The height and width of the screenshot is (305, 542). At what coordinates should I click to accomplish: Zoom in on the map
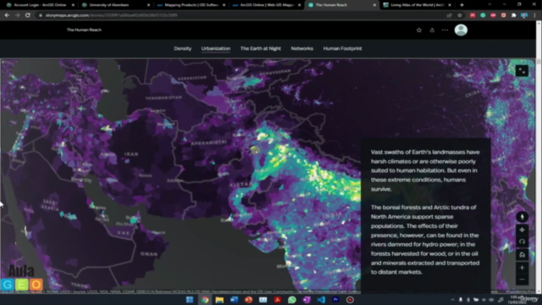(522, 268)
